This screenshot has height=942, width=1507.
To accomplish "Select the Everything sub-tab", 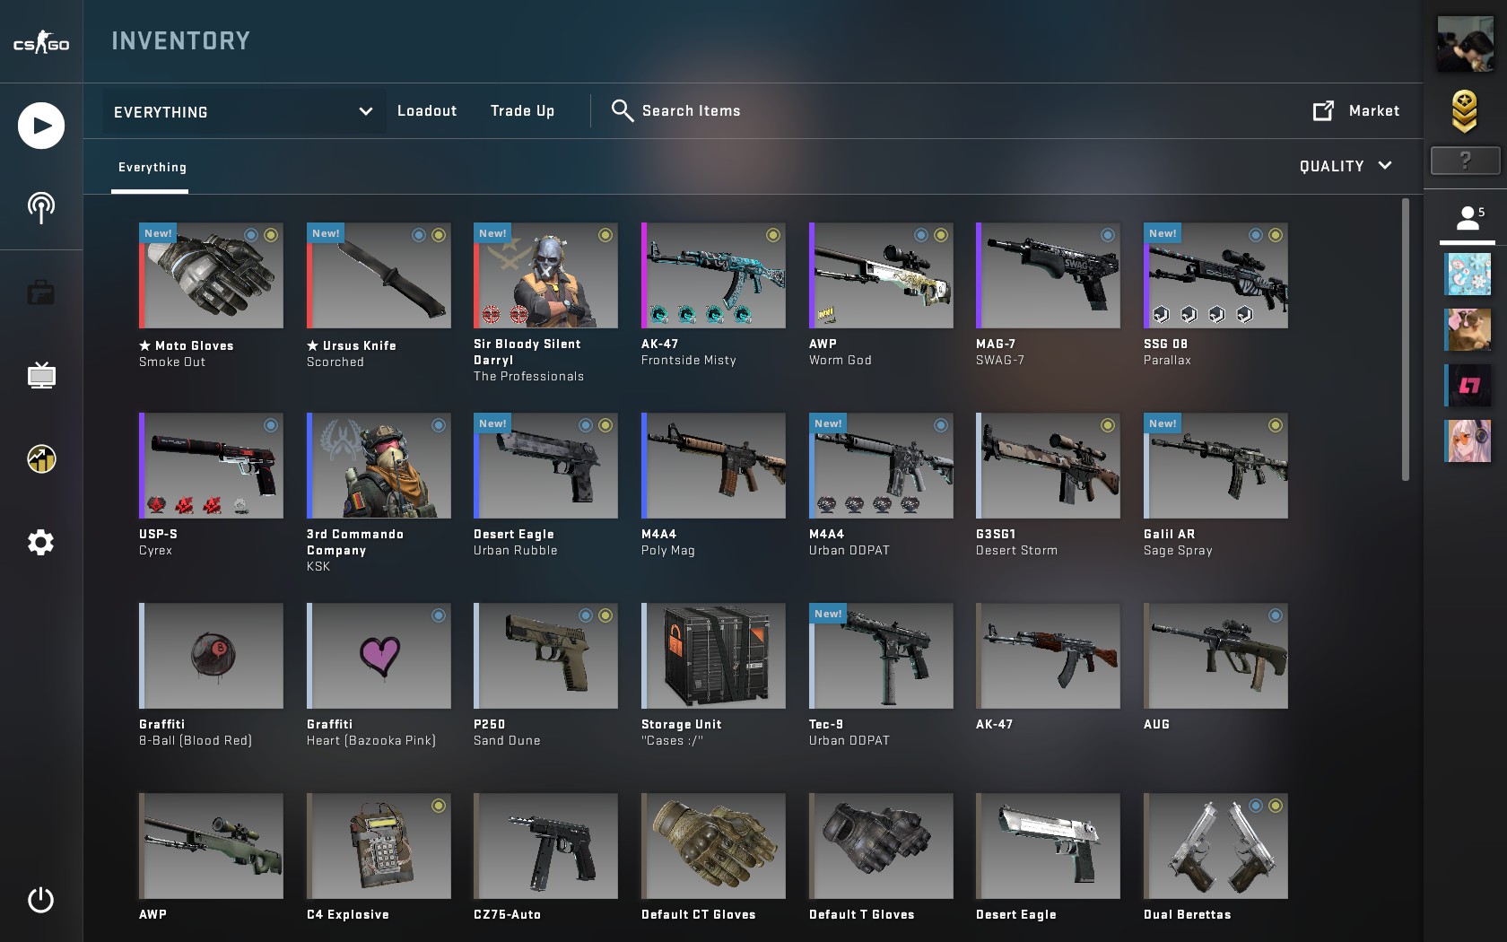I will pyautogui.click(x=152, y=168).
